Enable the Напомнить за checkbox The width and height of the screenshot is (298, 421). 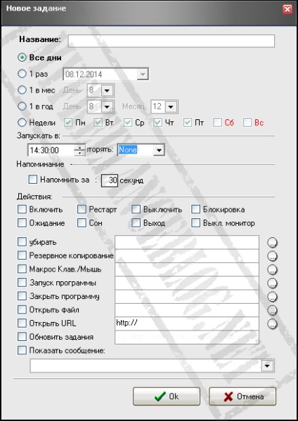(x=32, y=180)
